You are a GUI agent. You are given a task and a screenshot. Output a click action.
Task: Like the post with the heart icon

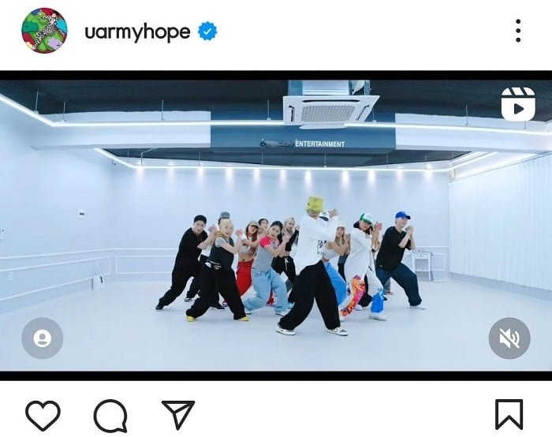point(43,416)
